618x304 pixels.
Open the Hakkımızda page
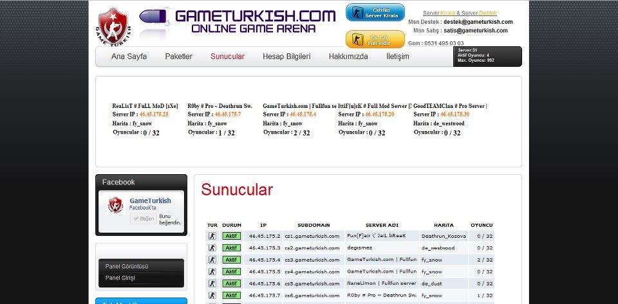(348, 57)
